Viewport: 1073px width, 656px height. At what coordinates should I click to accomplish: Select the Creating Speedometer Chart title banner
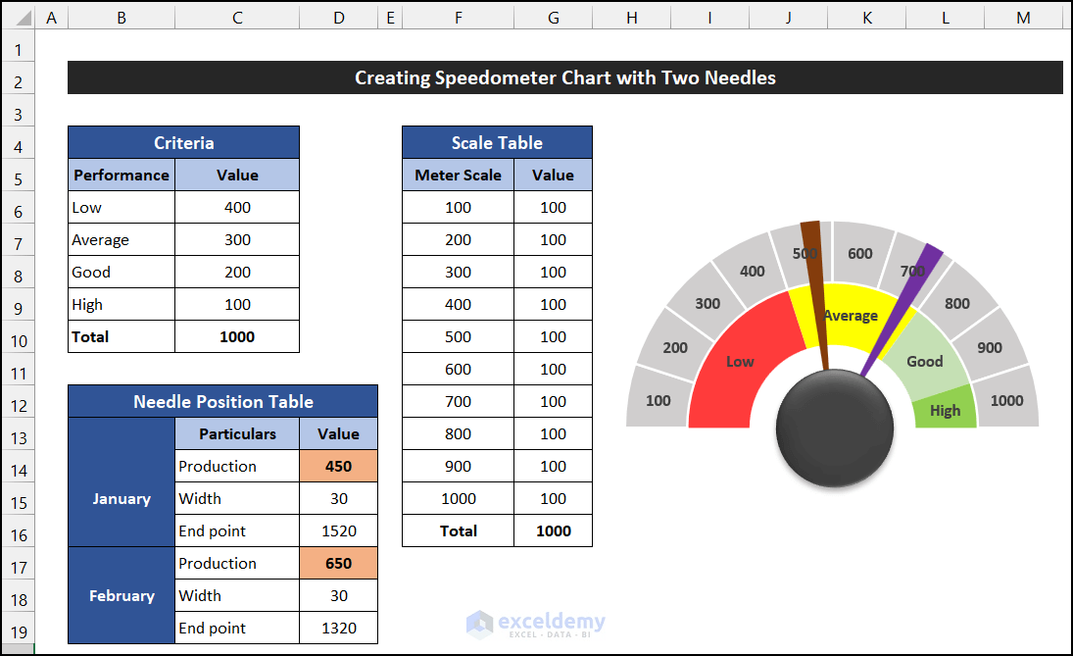coord(564,77)
